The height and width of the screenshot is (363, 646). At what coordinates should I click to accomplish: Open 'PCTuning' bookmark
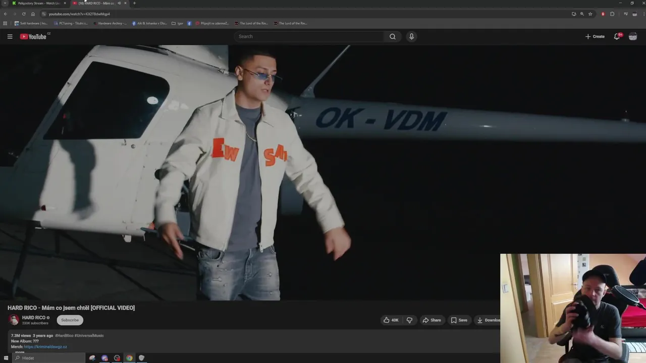70,23
